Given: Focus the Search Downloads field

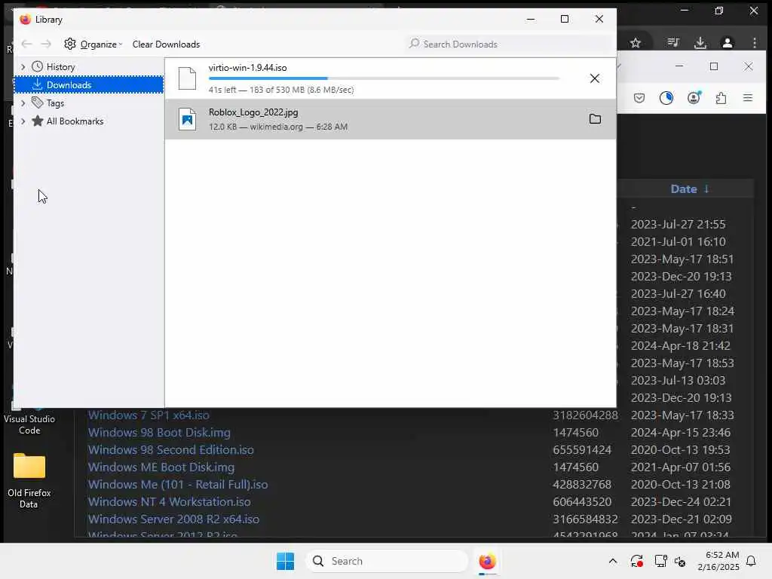Looking at the screenshot, I should pos(510,44).
